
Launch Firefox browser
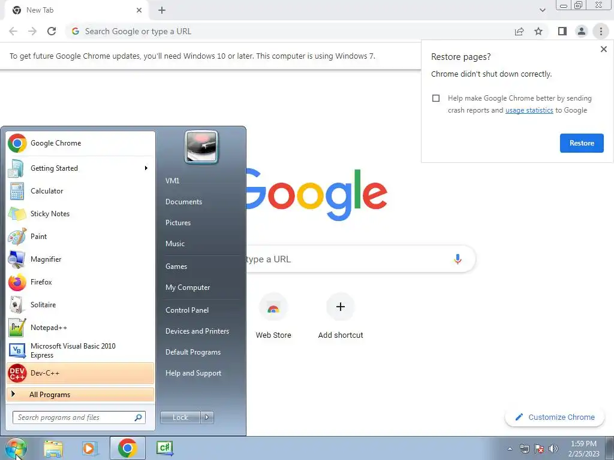(80, 282)
